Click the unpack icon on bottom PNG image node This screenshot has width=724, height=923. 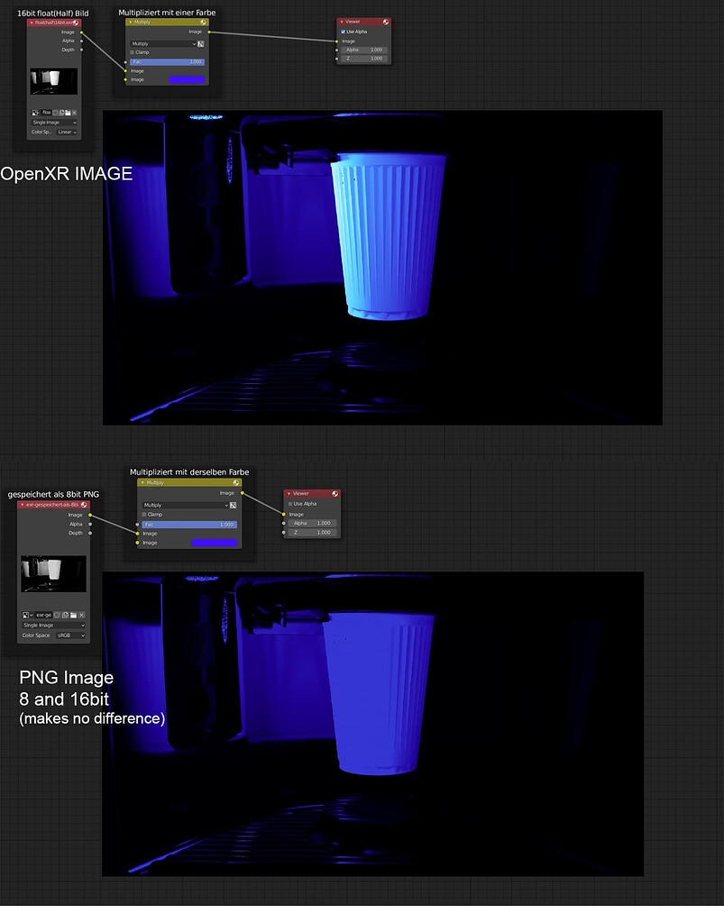pos(64,614)
